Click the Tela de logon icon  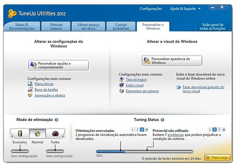point(121,79)
